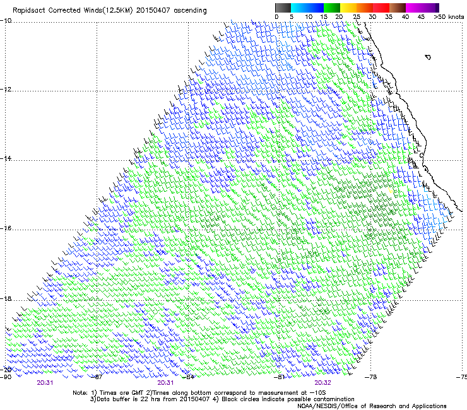This screenshot has height=410, width=467.
Task: Click the '0' label under the color bar
Action: pyautogui.click(x=276, y=17)
